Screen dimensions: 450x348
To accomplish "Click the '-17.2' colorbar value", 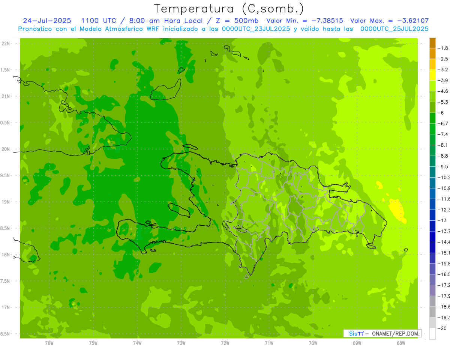I will [x=444, y=285].
